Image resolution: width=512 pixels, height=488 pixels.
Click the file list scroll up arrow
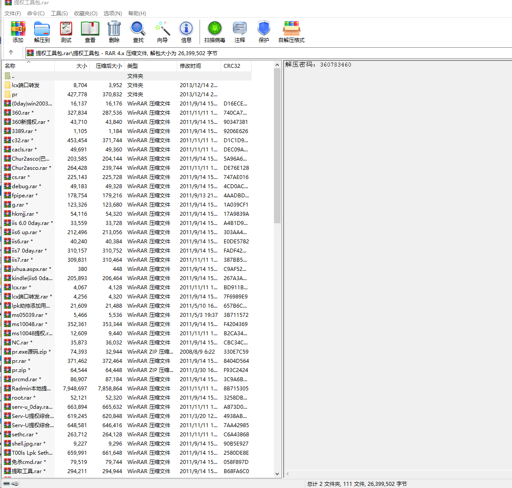pos(277,65)
